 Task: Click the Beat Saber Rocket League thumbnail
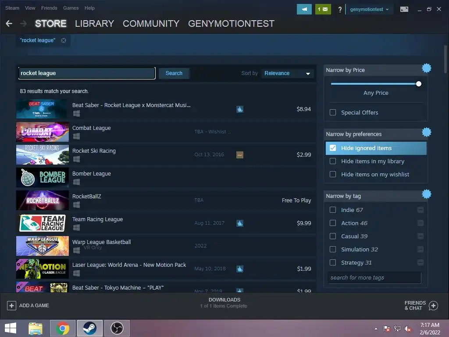pos(43,109)
